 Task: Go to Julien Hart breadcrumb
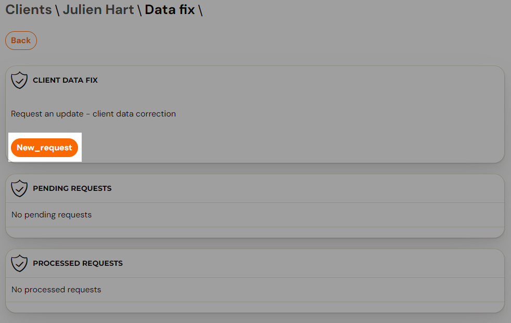pyautogui.click(x=98, y=9)
